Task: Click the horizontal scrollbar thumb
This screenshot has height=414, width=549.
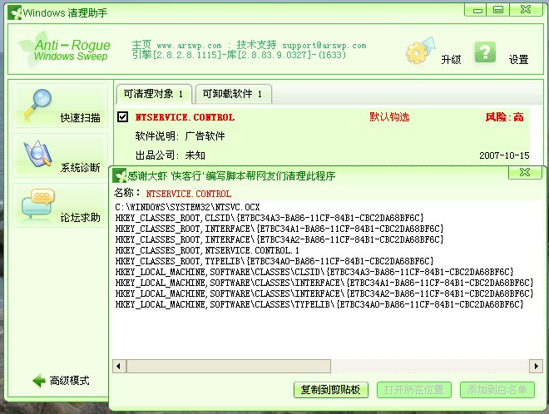Action: click(228, 367)
